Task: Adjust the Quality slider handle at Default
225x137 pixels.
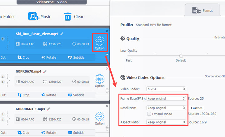Action: pos(181,56)
